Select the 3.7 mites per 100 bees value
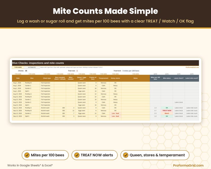The image size is (211, 169). [155, 111]
